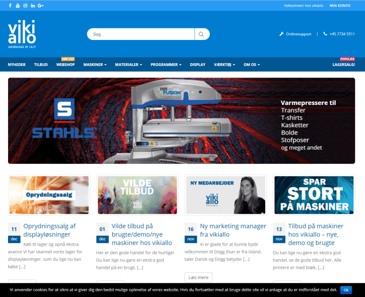Expand the OM OS dropdown menu
Screen dimensions: 365x297
(x=251, y=65)
